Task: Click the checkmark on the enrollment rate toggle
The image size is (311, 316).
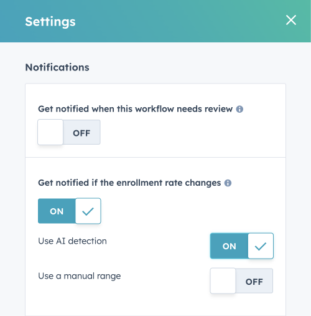Action: click(88, 211)
